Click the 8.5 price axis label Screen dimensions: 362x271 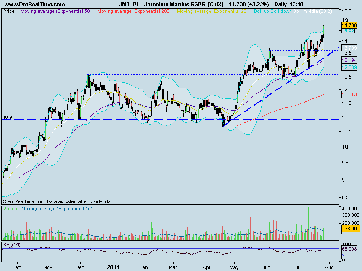(x=345, y=197)
